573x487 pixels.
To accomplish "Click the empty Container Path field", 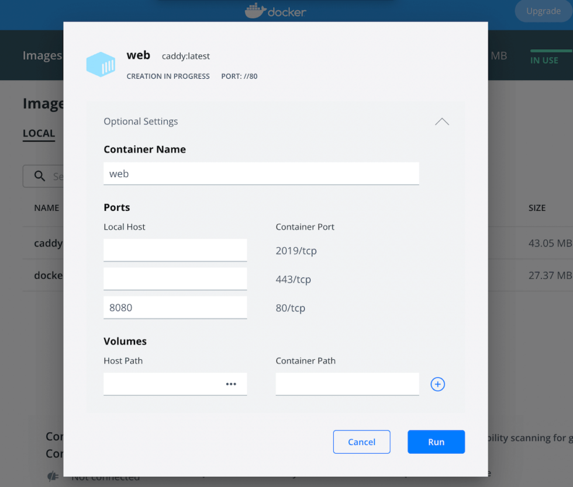I will (x=347, y=384).
